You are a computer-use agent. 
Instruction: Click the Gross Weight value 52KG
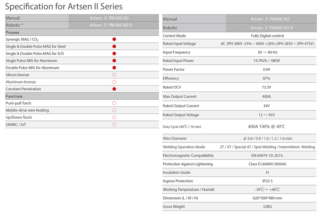pyautogui.click(x=267, y=206)
